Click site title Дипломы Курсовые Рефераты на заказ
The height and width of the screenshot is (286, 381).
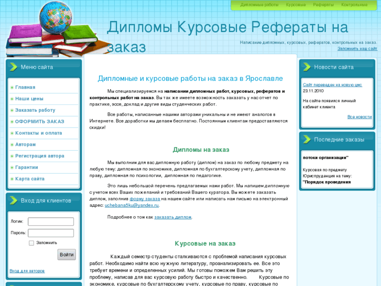227,37
